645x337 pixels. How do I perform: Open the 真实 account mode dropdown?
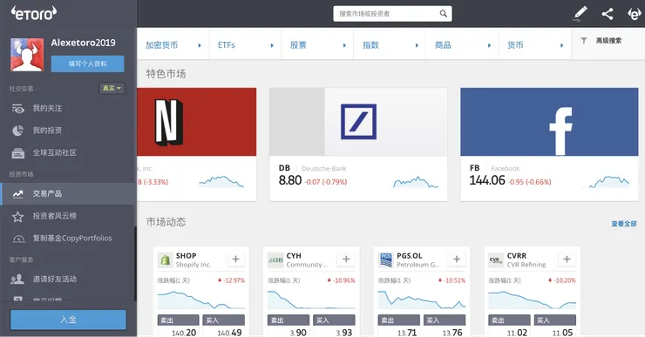112,88
